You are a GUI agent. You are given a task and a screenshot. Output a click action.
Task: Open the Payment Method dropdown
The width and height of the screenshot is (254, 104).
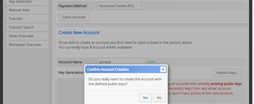121,6
